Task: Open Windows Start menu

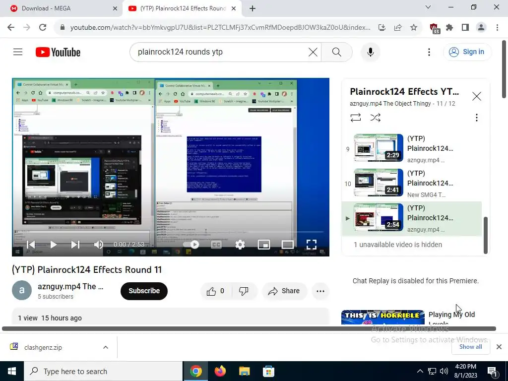Action: (x=12, y=371)
